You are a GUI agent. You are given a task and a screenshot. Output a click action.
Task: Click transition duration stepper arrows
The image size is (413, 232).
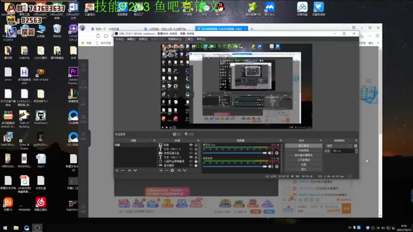pos(356,151)
